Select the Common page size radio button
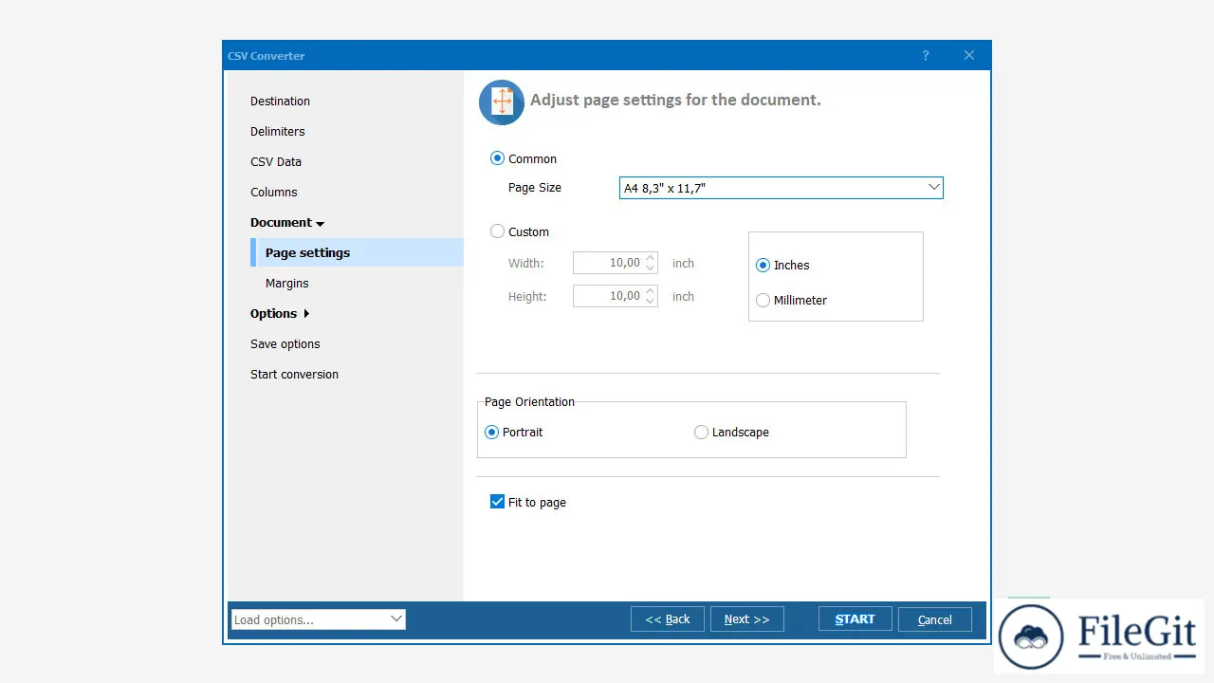 pos(497,158)
